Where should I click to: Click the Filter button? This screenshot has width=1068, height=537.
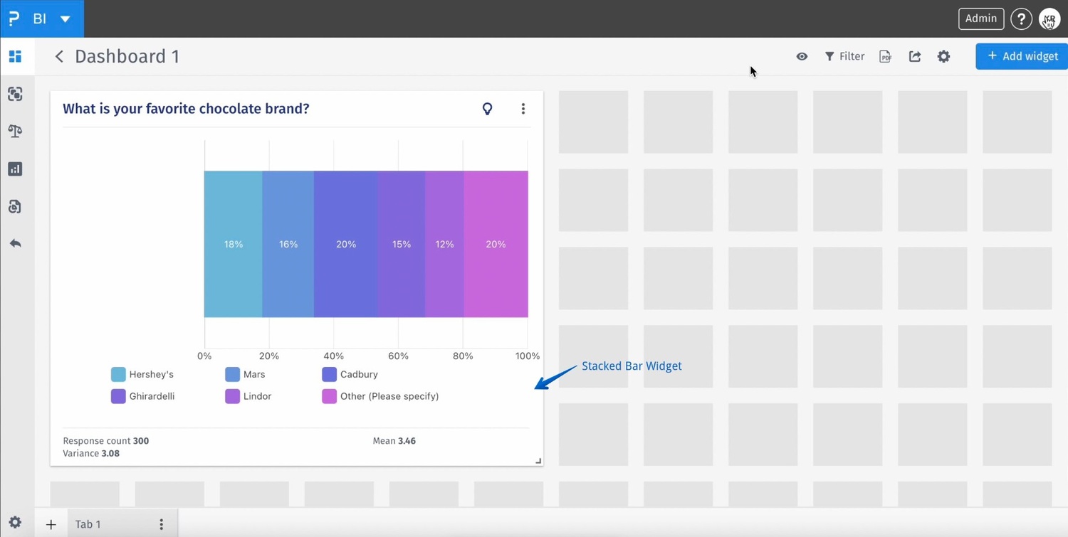click(844, 57)
